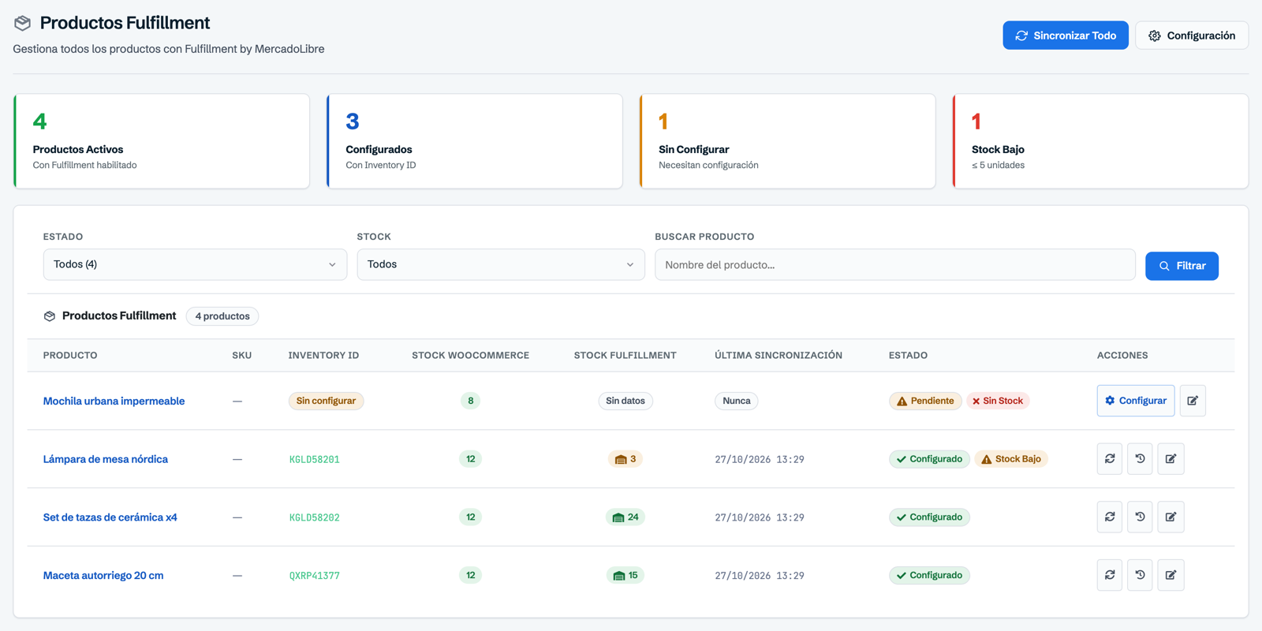
Task: Sync the Set de tazas de cerámica x4 row
Action: [1109, 517]
